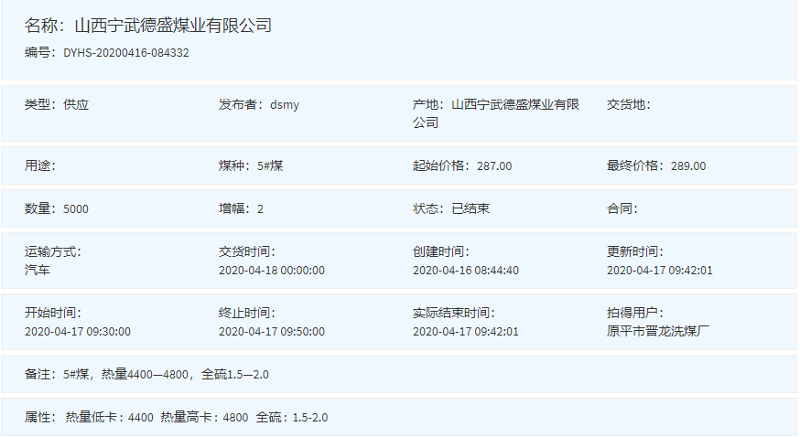Click the final price 289.00
Viewport: 800px width, 437px height.
point(688,166)
